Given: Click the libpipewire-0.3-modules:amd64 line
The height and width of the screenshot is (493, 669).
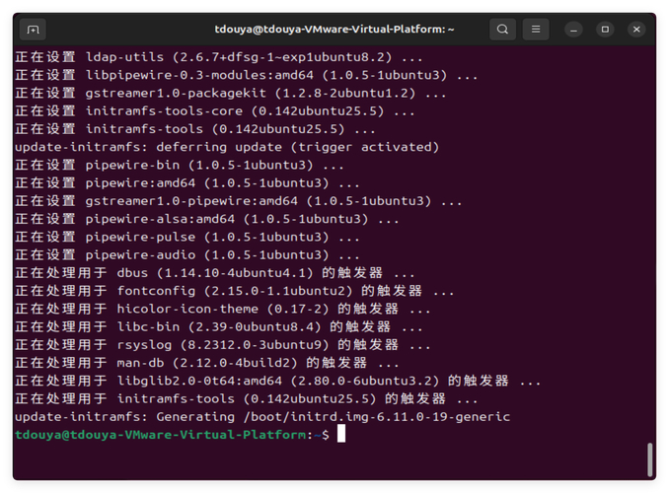Looking at the screenshot, I should tap(246, 75).
